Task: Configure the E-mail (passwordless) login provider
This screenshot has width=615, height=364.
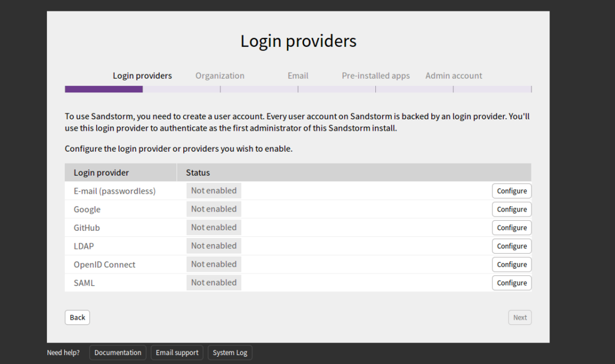Action: click(x=512, y=191)
